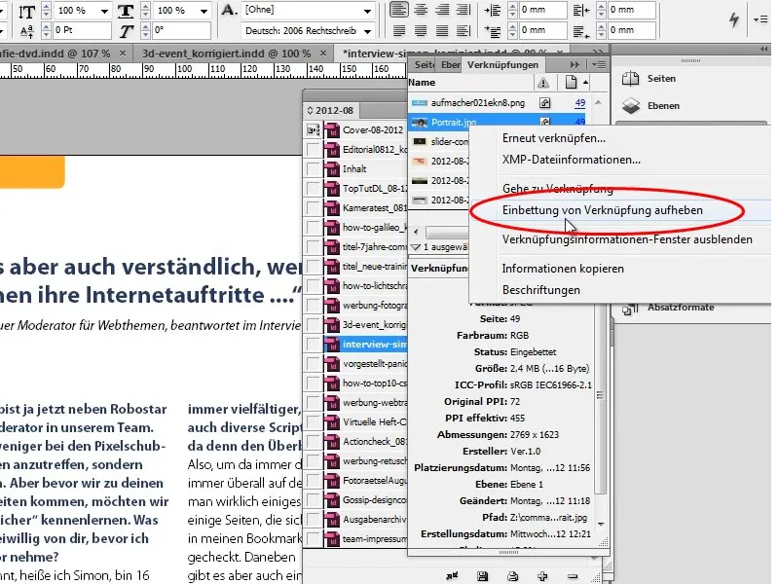Click embedded status icon of aufmacher021ekn8.png

click(x=545, y=103)
